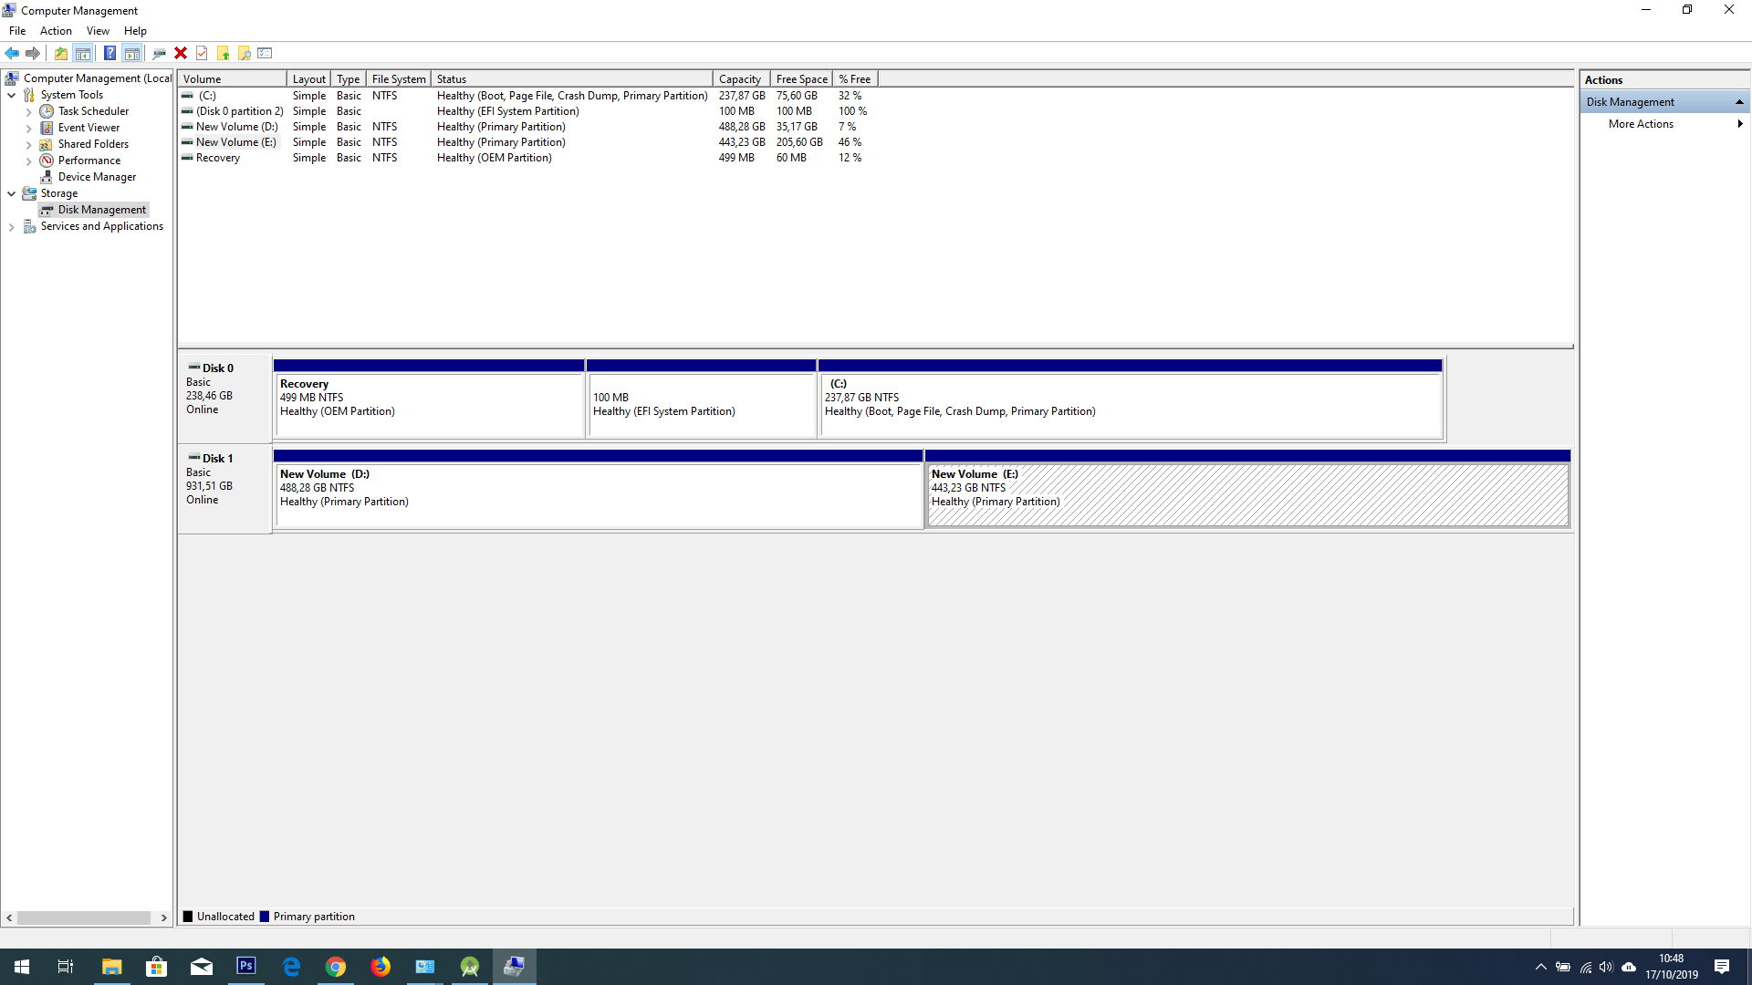Click More Actions in the Actions panel
The width and height of the screenshot is (1752, 985).
pos(1640,124)
